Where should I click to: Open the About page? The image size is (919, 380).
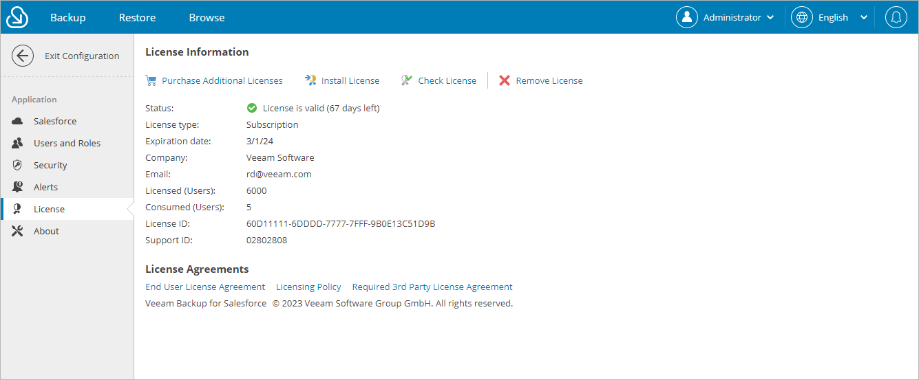coord(67,231)
